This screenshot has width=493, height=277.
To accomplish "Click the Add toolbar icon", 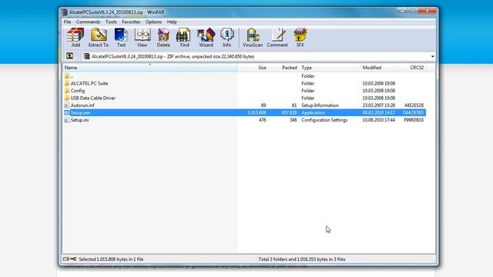I will click(75, 38).
